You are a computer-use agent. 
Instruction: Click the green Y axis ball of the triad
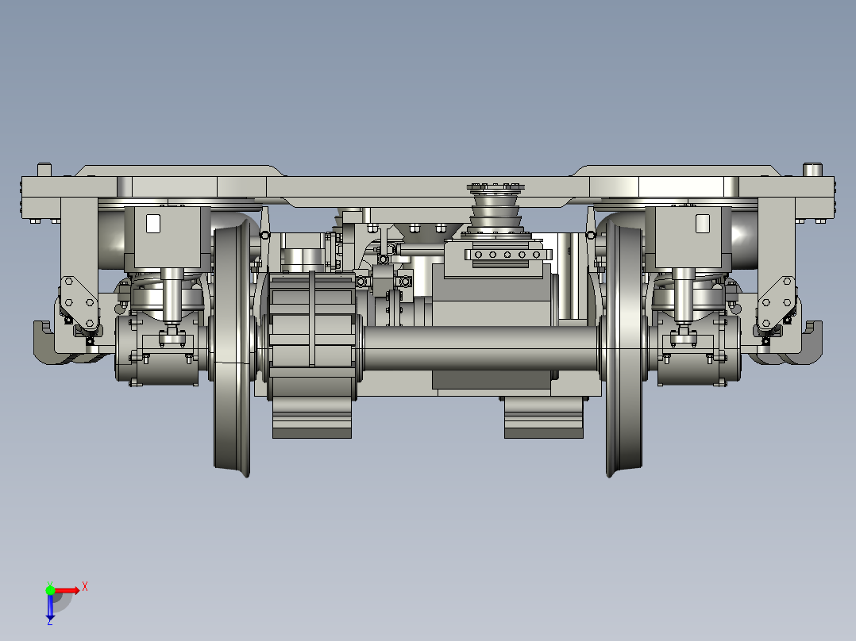click(50, 590)
